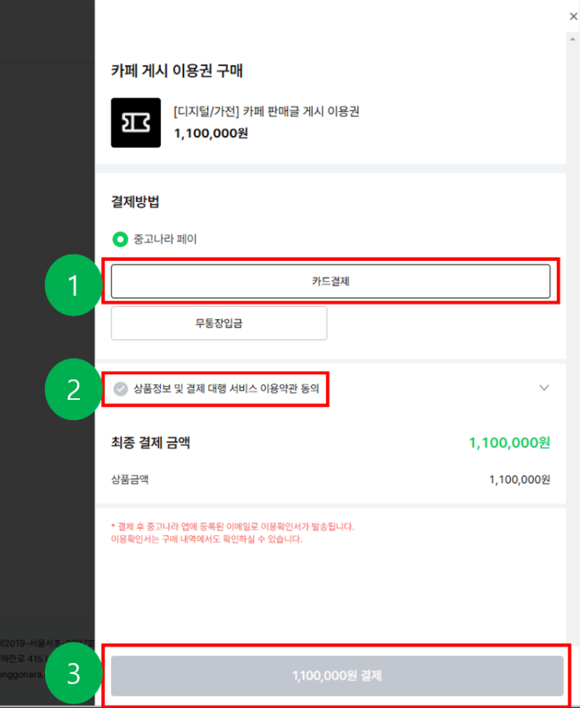Choose 무통장입금 payment option

(219, 323)
